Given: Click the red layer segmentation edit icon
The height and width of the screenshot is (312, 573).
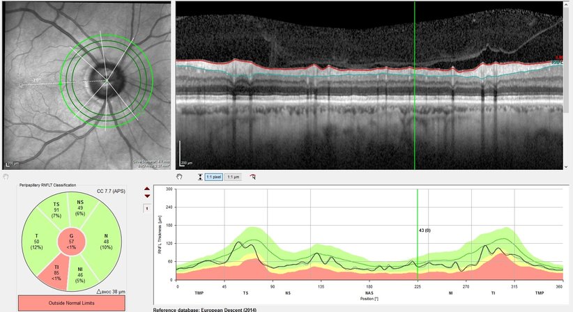Looking at the screenshot, I should [252, 178].
